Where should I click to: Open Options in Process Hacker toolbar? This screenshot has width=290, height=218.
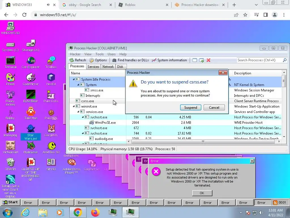tap(98, 60)
